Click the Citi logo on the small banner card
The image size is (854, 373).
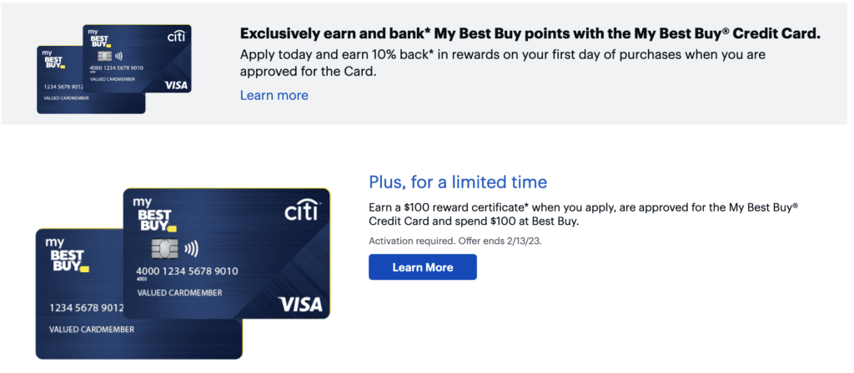tap(176, 36)
